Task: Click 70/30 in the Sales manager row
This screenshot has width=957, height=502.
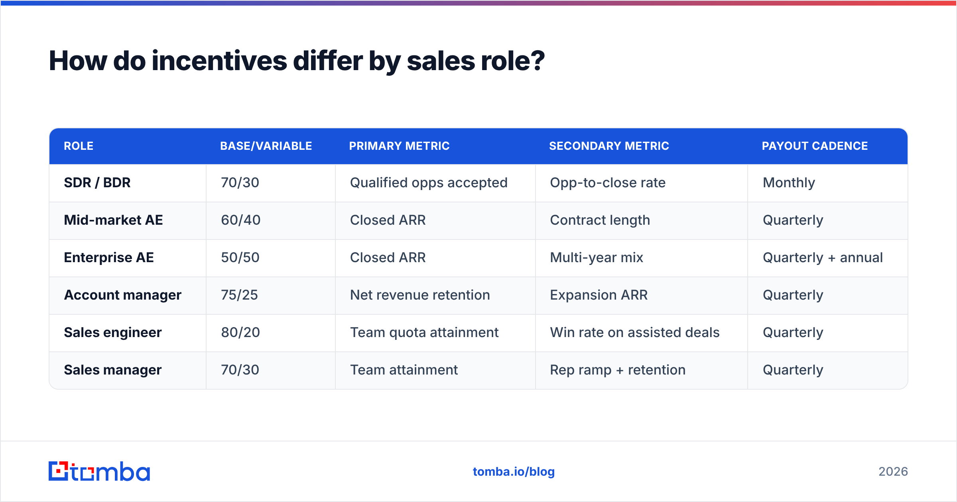Action: 240,370
